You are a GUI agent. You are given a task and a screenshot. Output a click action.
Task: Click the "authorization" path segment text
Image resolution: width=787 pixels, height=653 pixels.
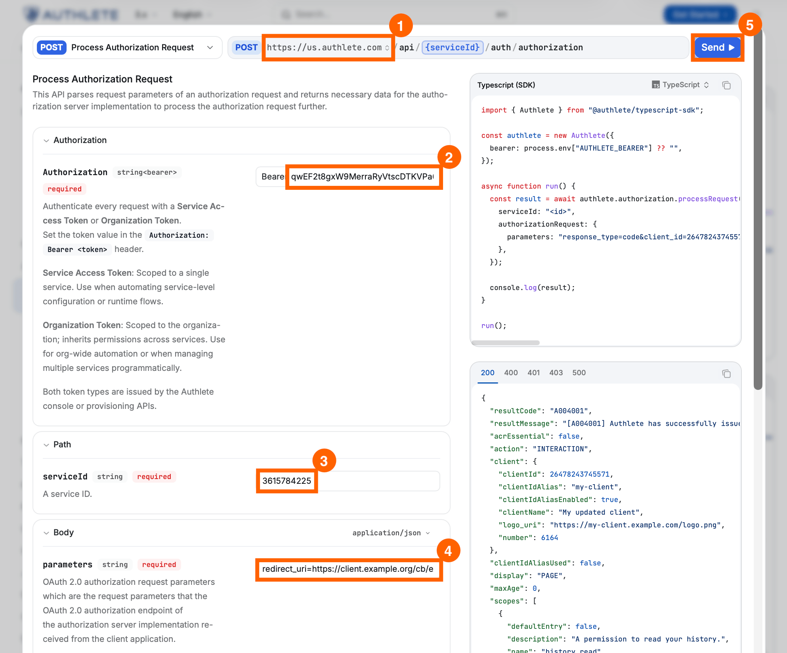pos(550,48)
